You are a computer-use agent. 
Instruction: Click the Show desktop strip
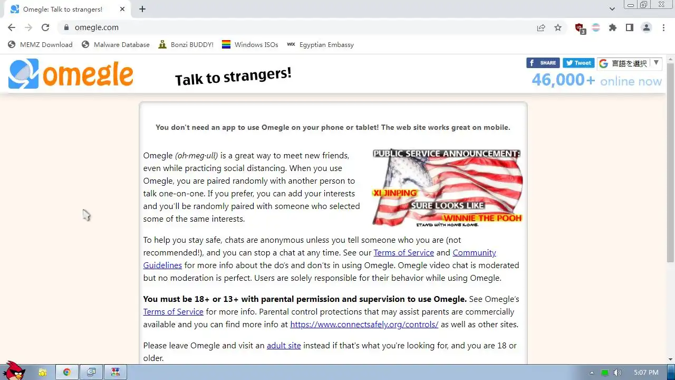click(671, 373)
